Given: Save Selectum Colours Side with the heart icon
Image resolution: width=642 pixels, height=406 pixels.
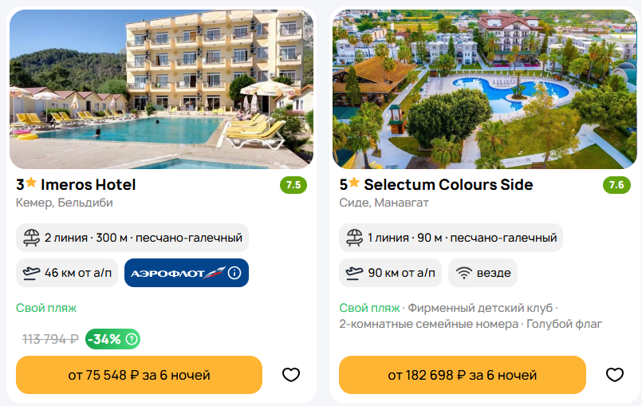Looking at the screenshot, I should 615,375.
